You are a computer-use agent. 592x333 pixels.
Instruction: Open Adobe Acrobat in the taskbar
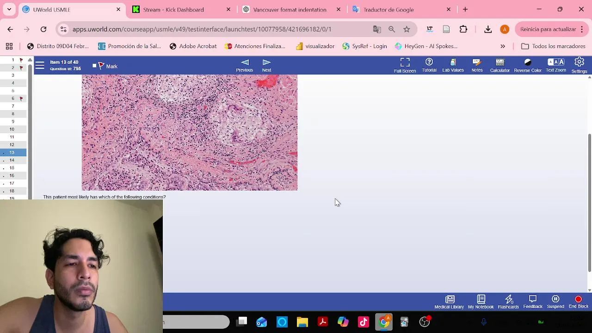pyautogui.click(x=323, y=322)
